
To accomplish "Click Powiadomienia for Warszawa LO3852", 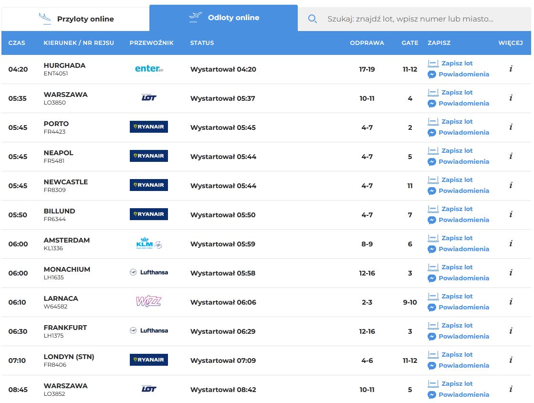I will pos(463,395).
